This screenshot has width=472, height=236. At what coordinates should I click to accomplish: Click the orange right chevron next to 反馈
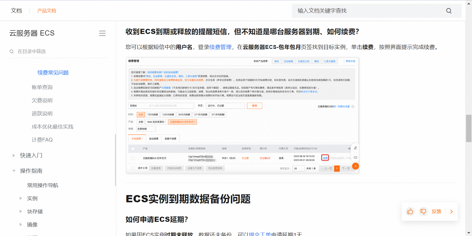click(x=452, y=212)
